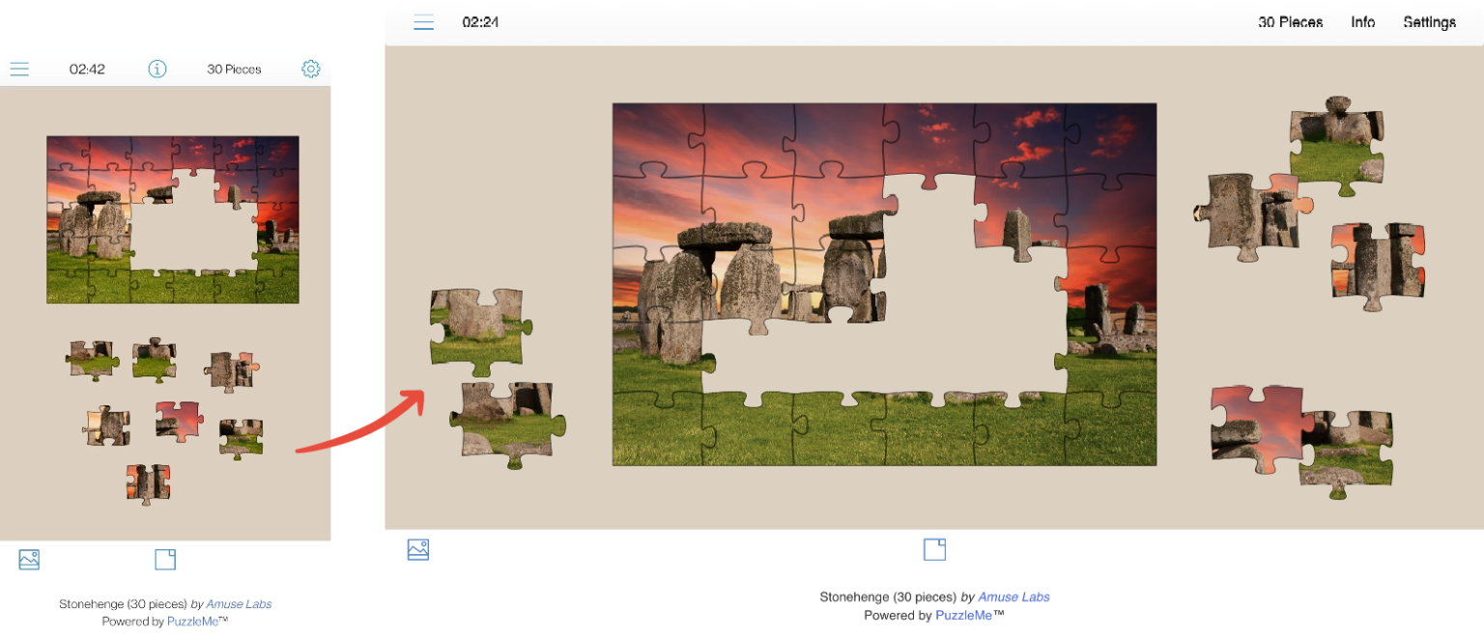This screenshot has height=639, width=1484.
Task: Click the 02:42 timer in the mobile view
Action: click(x=87, y=69)
